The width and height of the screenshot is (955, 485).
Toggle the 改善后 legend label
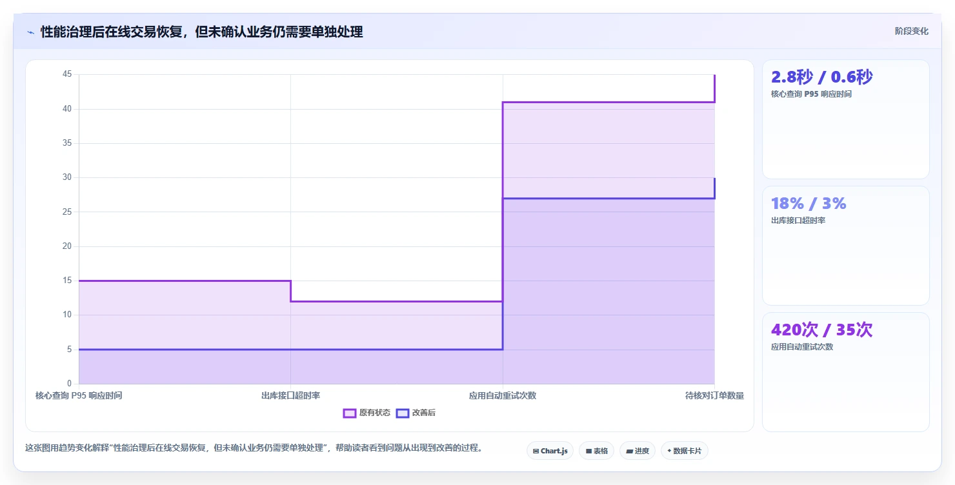424,413
